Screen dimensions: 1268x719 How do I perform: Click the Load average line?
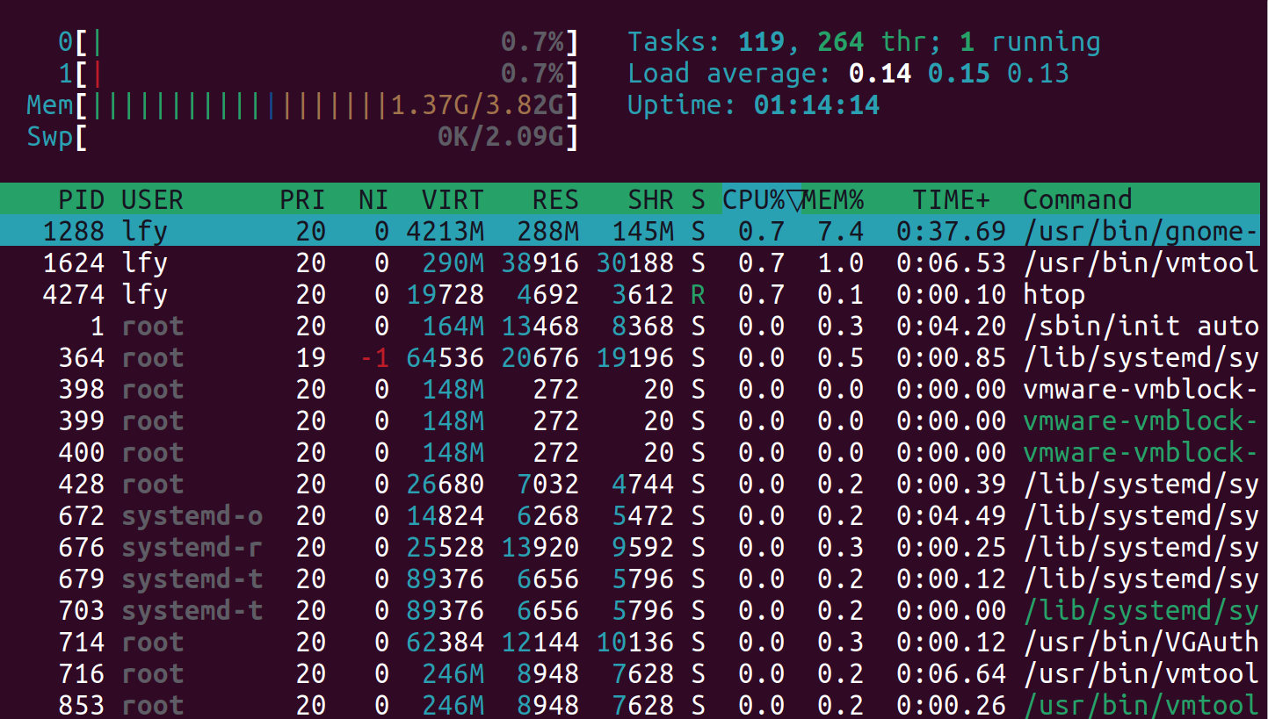(848, 73)
